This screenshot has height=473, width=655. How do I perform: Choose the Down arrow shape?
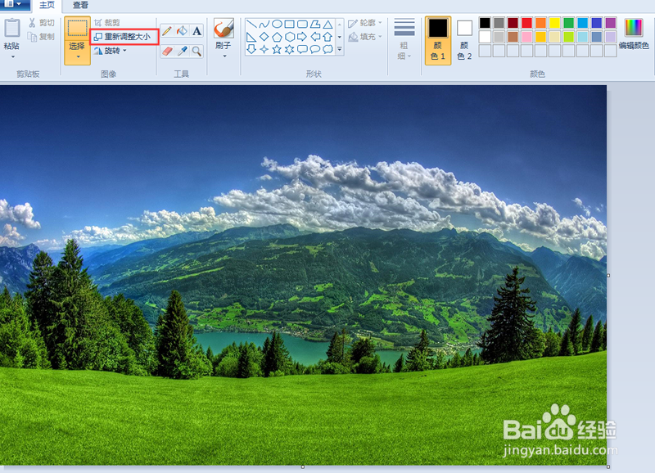tap(251, 49)
